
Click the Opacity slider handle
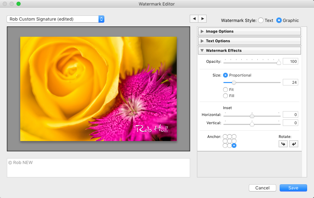(x=279, y=62)
